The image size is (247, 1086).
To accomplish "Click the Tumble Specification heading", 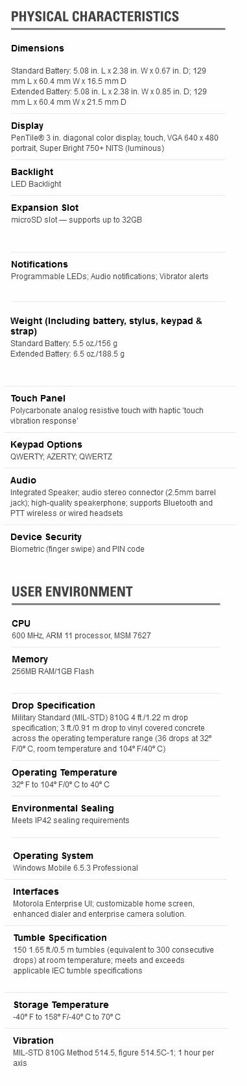I will click(x=60, y=938).
